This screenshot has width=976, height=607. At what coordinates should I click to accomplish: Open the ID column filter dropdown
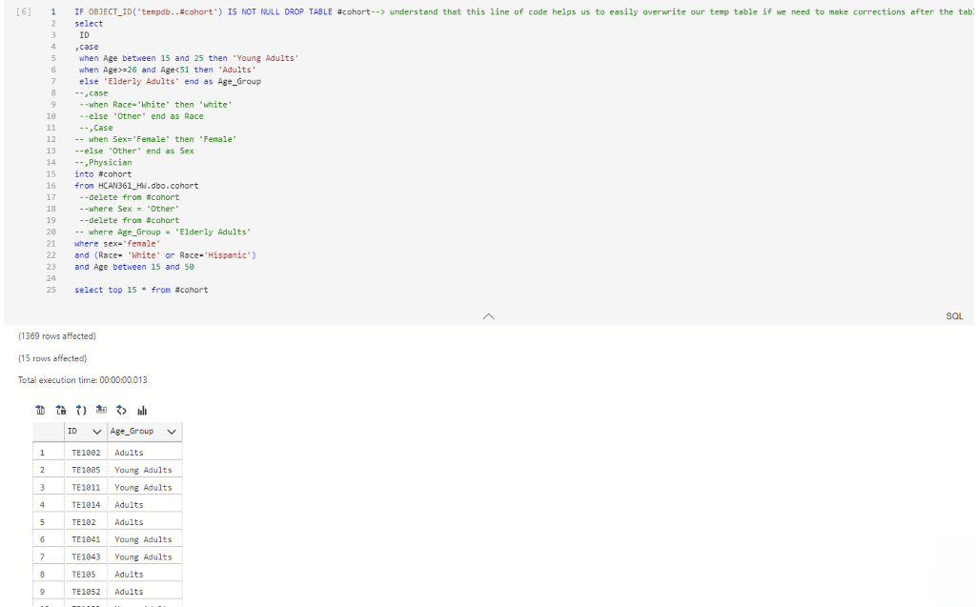click(x=95, y=431)
